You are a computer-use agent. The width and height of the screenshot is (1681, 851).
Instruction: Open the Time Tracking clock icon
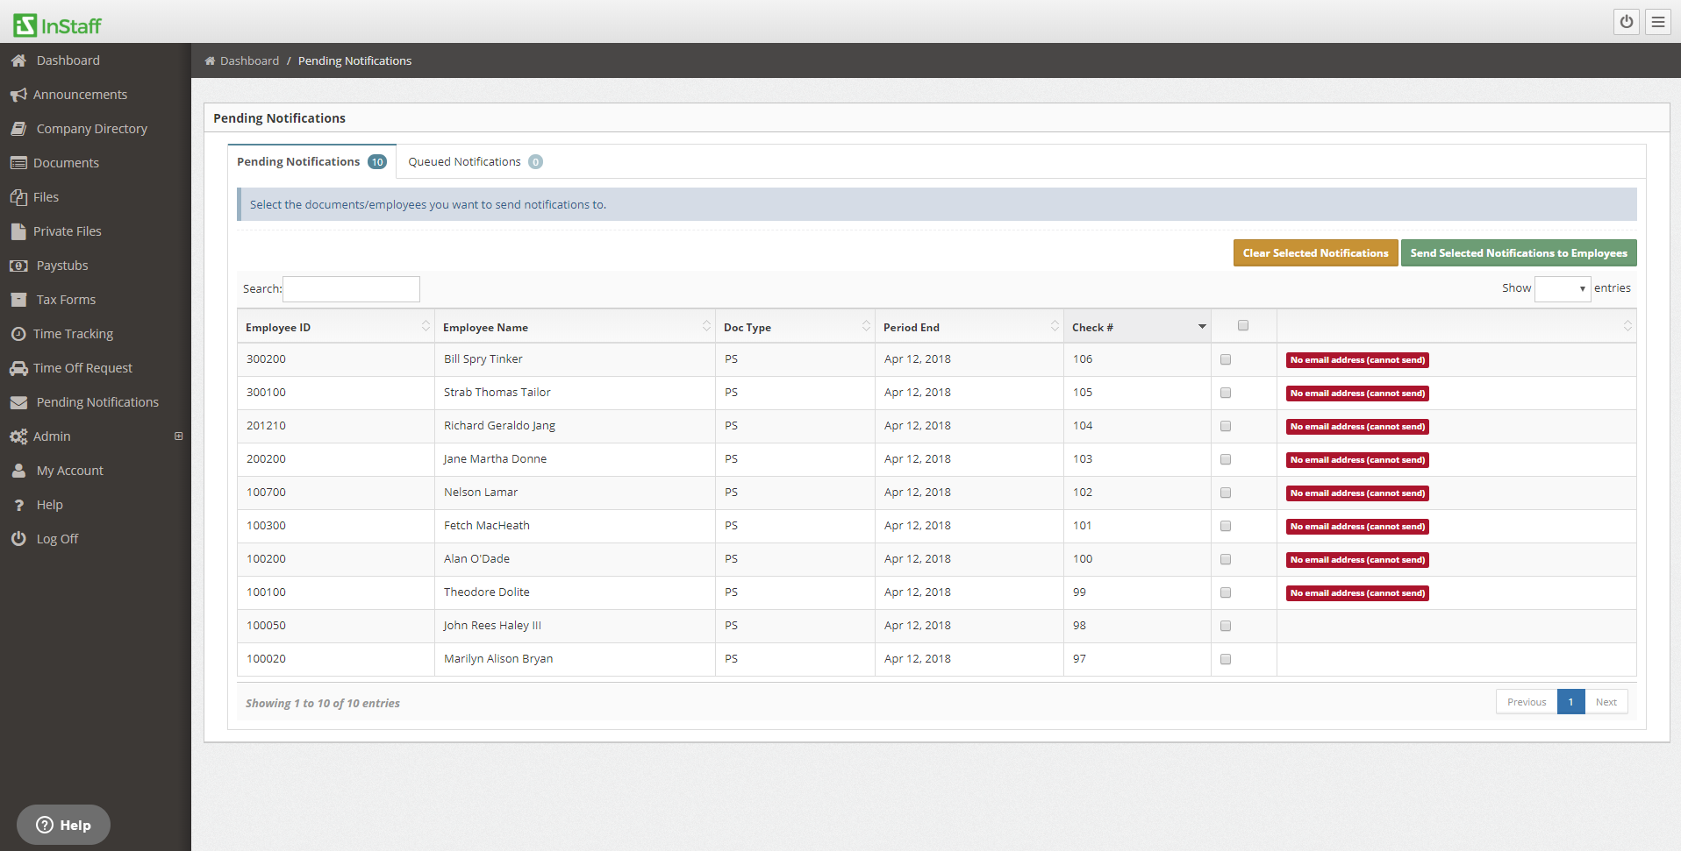point(19,333)
